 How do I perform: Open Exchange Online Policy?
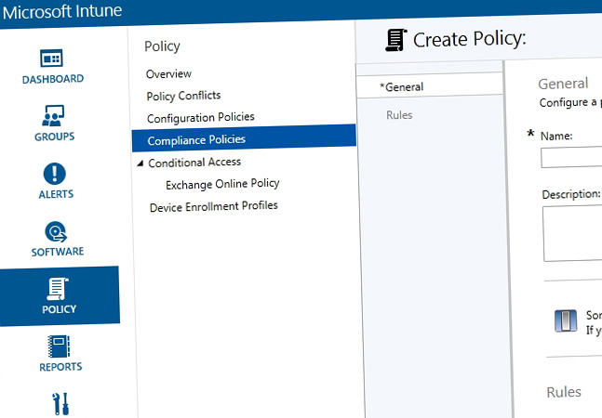coord(222,184)
